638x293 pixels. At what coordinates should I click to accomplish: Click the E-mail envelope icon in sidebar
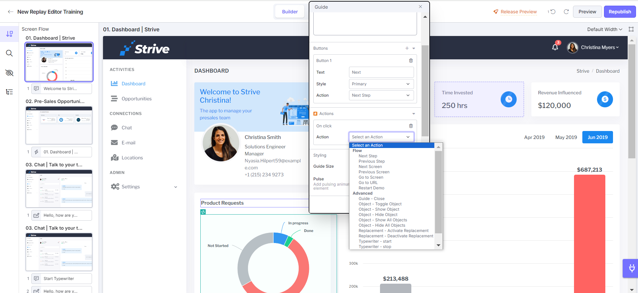pyautogui.click(x=114, y=143)
